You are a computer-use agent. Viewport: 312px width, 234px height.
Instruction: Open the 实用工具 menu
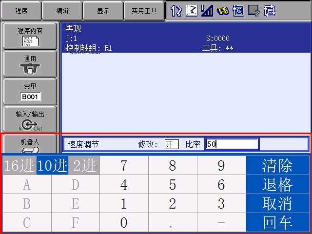click(144, 11)
